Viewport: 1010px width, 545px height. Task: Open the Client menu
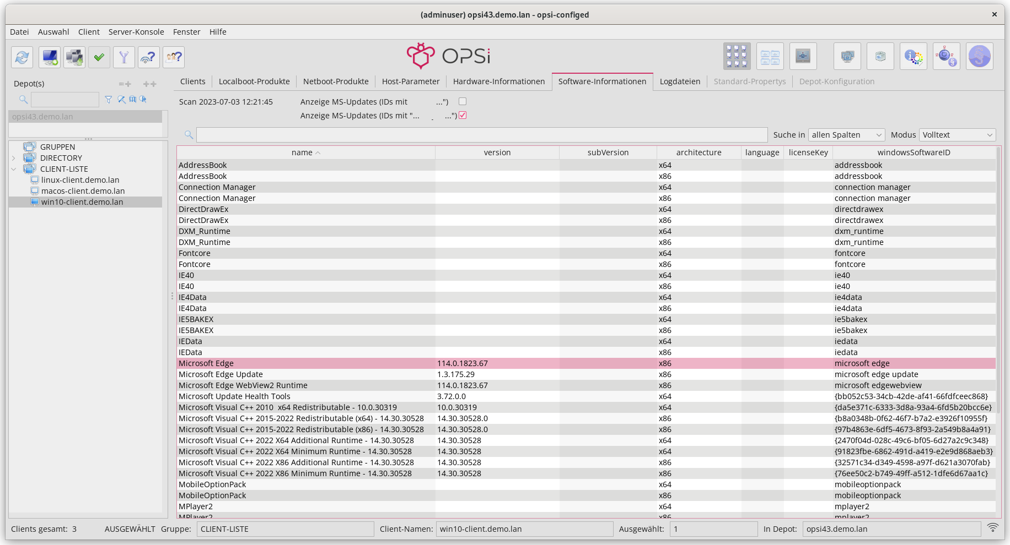[x=89, y=32]
